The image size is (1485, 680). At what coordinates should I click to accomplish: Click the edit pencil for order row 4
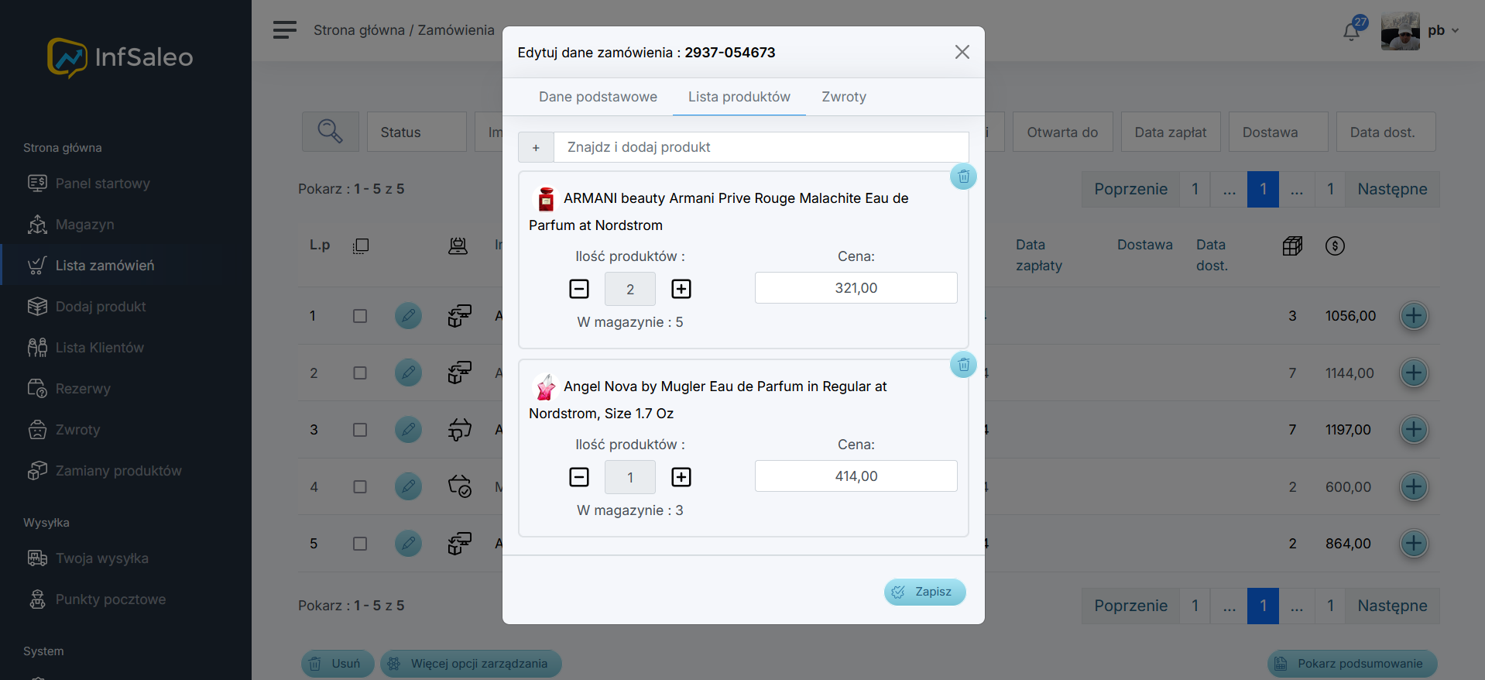(408, 487)
